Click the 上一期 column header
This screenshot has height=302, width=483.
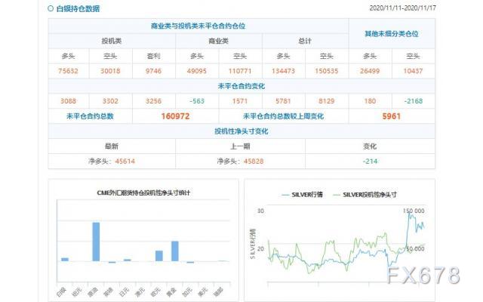[240, 146]
